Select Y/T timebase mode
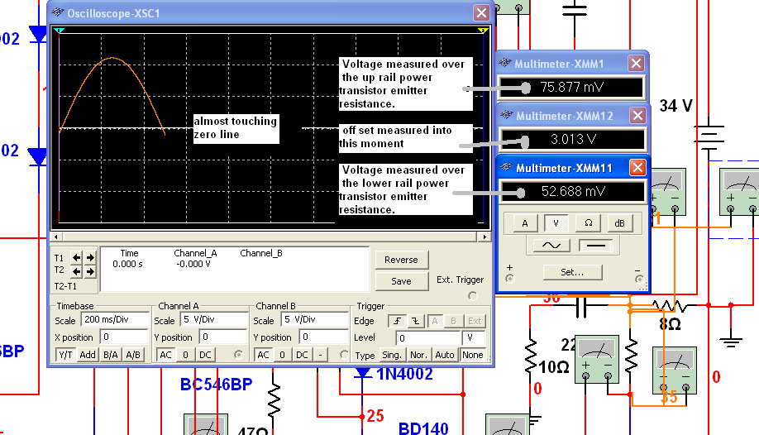The width and height of the screenshot is (759, 435). [x=65, y=355]
